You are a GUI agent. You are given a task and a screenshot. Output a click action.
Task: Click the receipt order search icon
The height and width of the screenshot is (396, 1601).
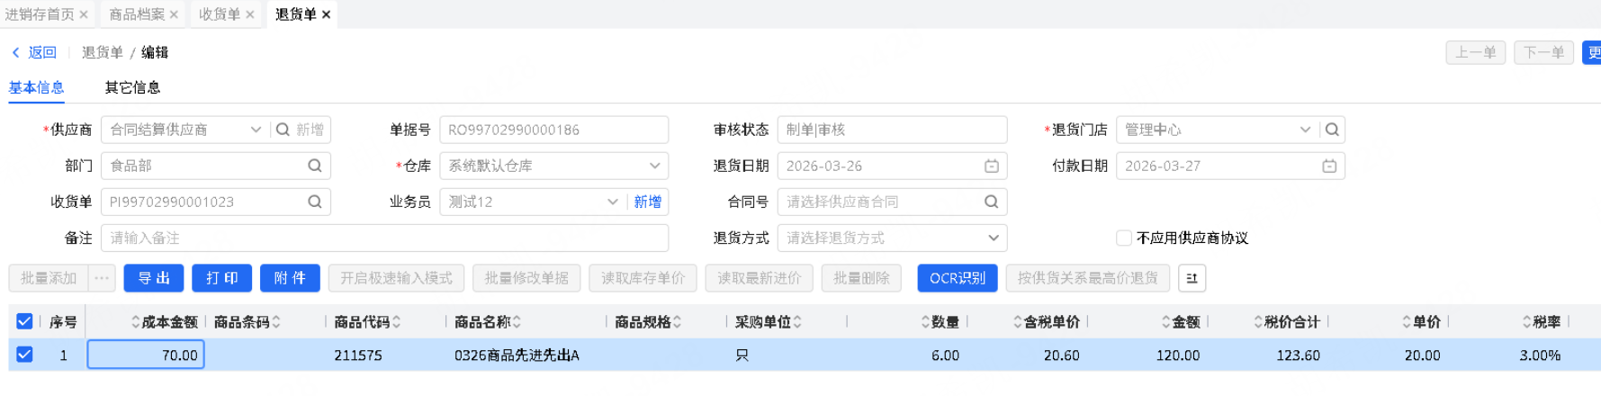coord(315,202)
